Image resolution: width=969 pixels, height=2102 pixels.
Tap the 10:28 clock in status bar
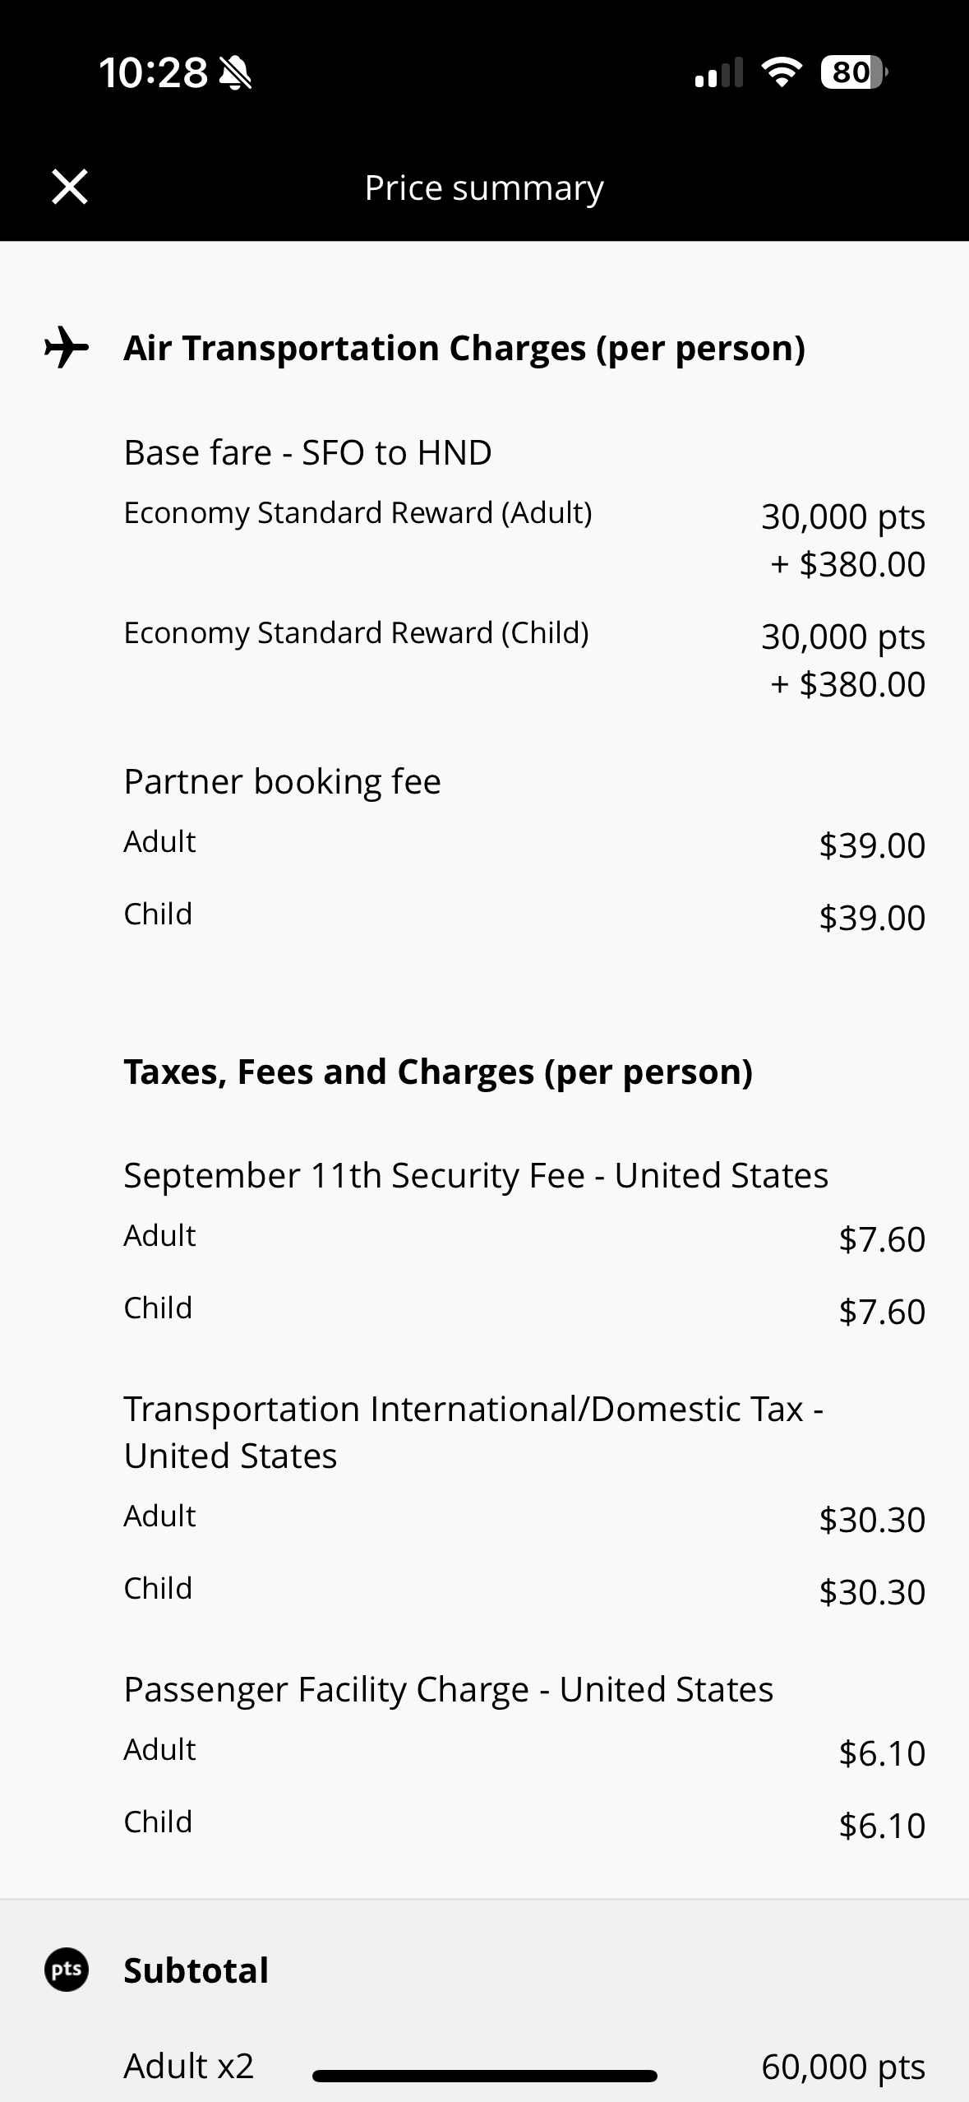click(x=153, y=73)
